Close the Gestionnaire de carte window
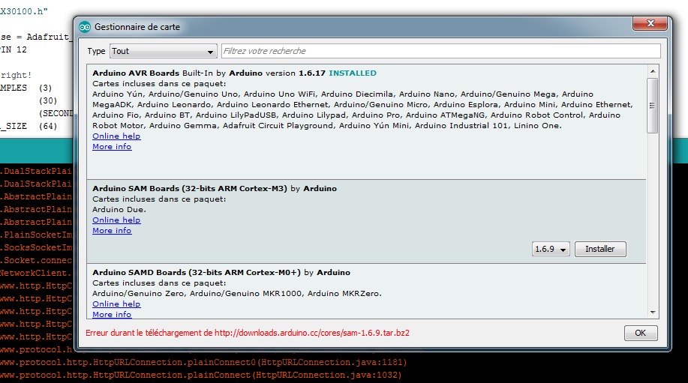Screen dimensions: 688x383 coord(650,23)
